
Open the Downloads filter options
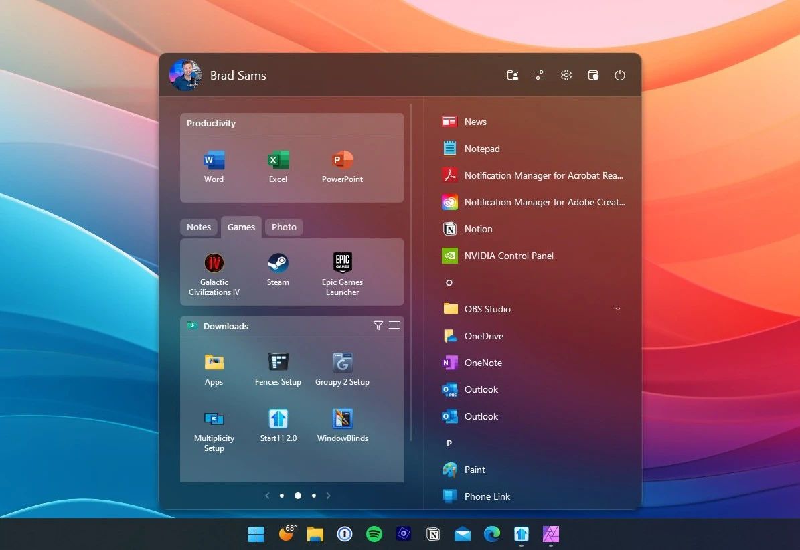pyautogui.click(x=378, y=325)
